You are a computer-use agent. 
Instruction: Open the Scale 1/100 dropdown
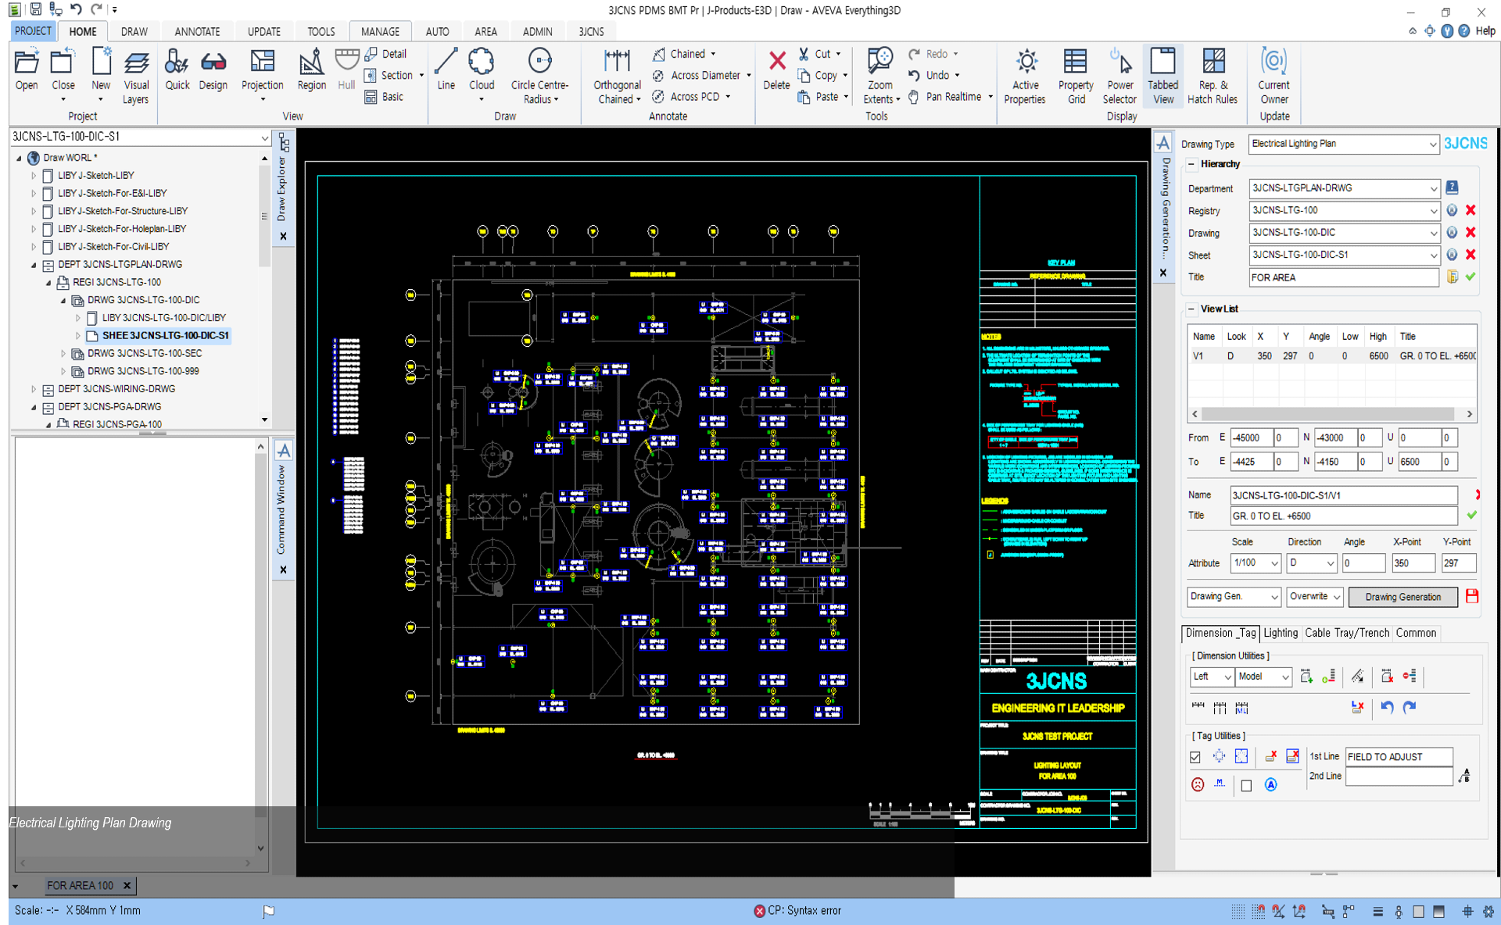(x=1274, y=563)
